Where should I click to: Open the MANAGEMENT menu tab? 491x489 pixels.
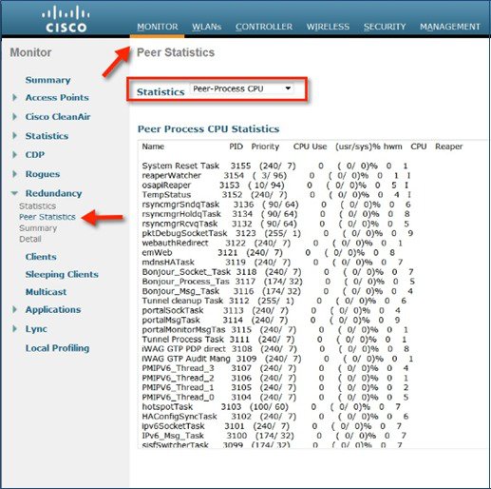coord(449,27)
